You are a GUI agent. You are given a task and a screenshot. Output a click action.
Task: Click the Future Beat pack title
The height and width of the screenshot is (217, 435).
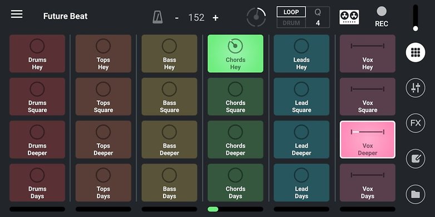point(65,16)
